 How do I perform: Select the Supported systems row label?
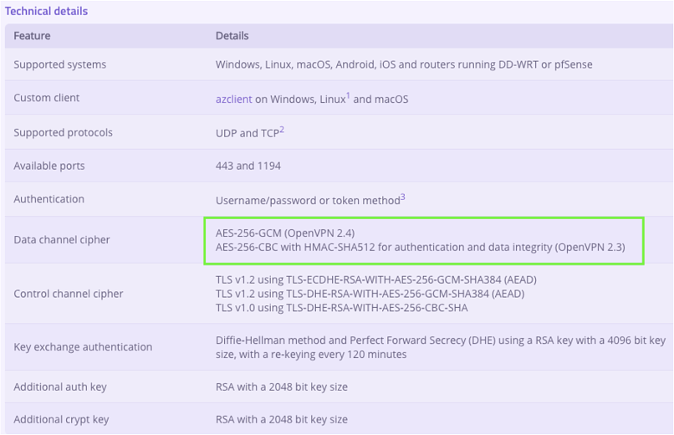59,64
